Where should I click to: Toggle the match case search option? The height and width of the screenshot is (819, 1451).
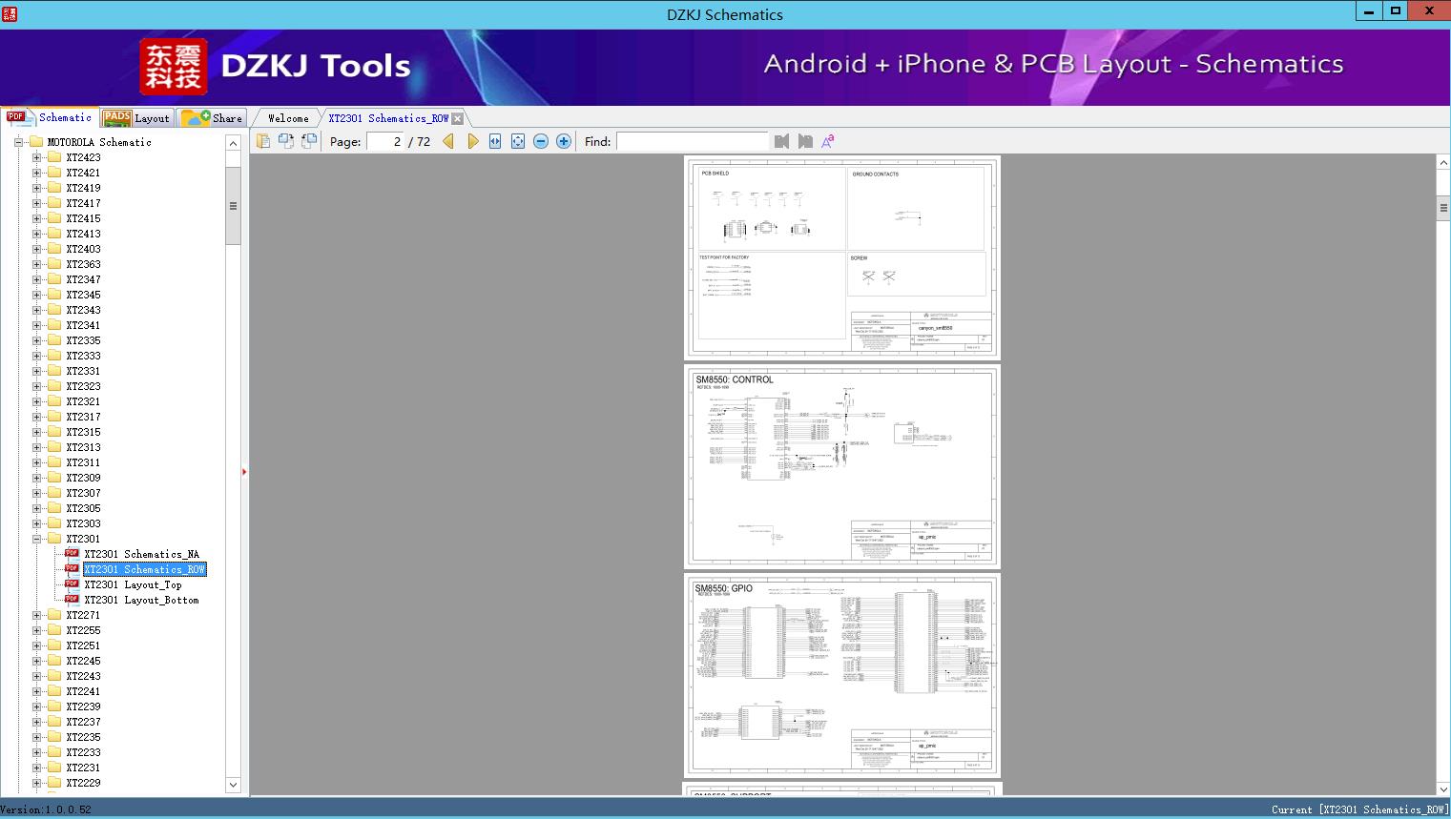coord(828,141)
